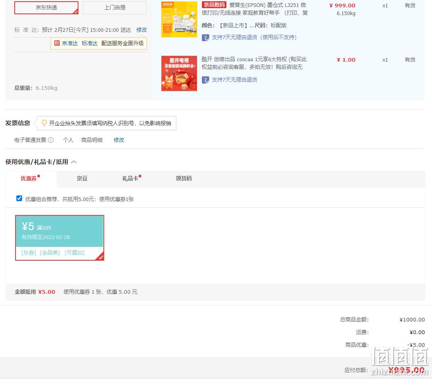This screenshot has width=432, height=379.
Task: Click 支持7天无理由退货 under coocaa item
Action: coord(235,80)
